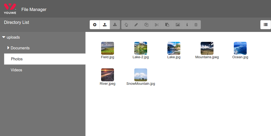This screenshot has height=136, width=271.
Task: Click the Lake-2.jpg file name
Action: 141,57
